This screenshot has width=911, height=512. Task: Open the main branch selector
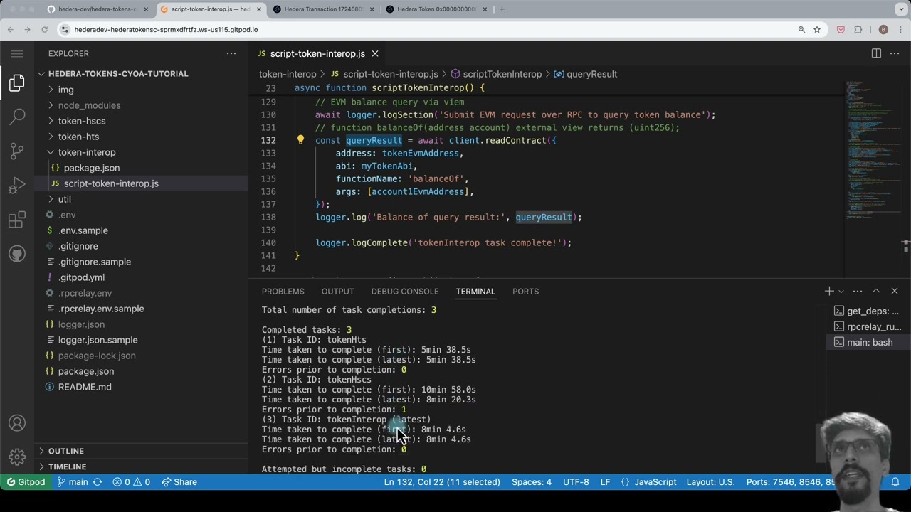click(x=72, y=482)
